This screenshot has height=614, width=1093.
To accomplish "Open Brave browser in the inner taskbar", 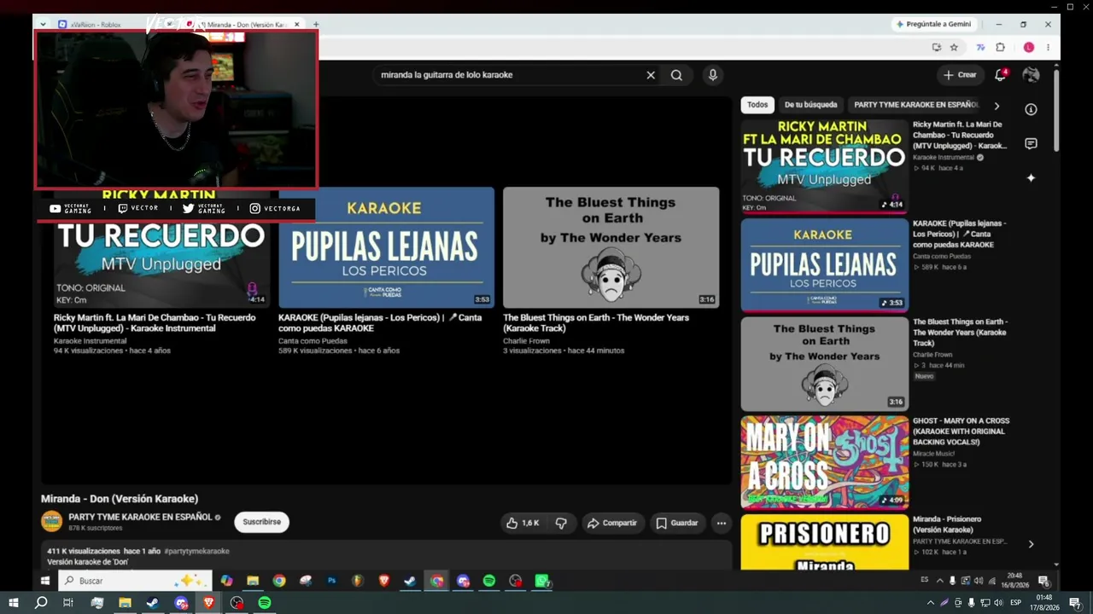I will (383, 581).
